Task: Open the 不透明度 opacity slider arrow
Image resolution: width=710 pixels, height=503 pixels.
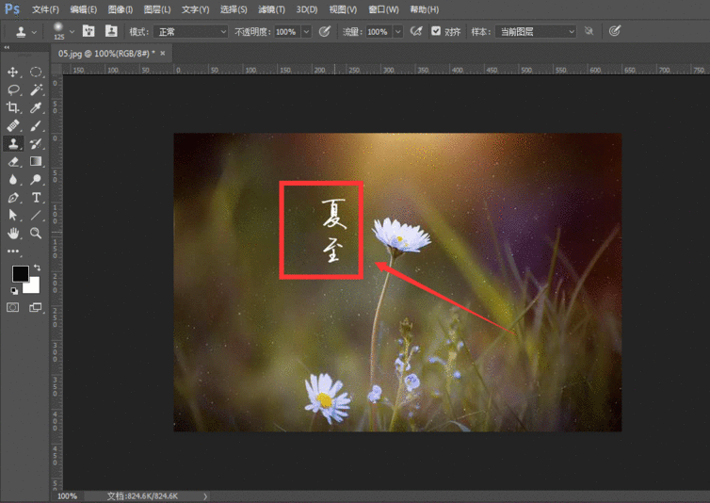Action: click(x=307, y=31)
